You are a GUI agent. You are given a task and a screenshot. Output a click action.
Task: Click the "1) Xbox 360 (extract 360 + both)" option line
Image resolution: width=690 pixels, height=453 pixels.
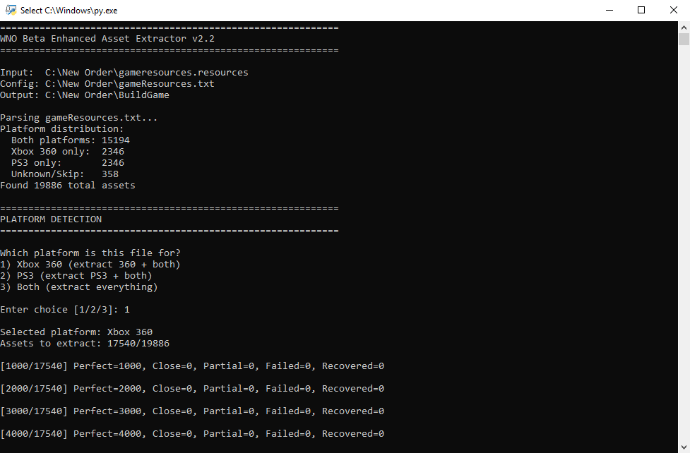click(90, 265)
